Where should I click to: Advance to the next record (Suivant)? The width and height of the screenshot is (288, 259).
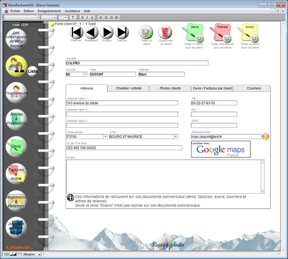[x=106, y=32]
